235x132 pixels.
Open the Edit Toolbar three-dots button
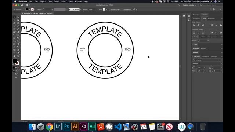[x=16, y=78]
